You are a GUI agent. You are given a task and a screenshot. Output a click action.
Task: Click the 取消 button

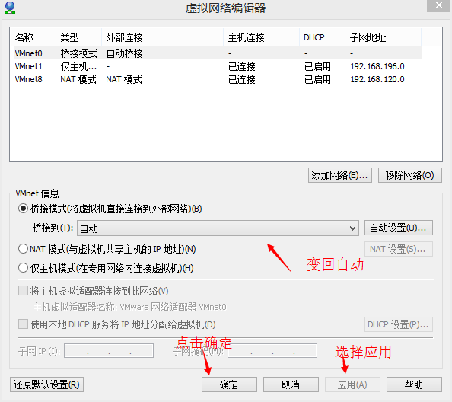[x=291, y=384]
